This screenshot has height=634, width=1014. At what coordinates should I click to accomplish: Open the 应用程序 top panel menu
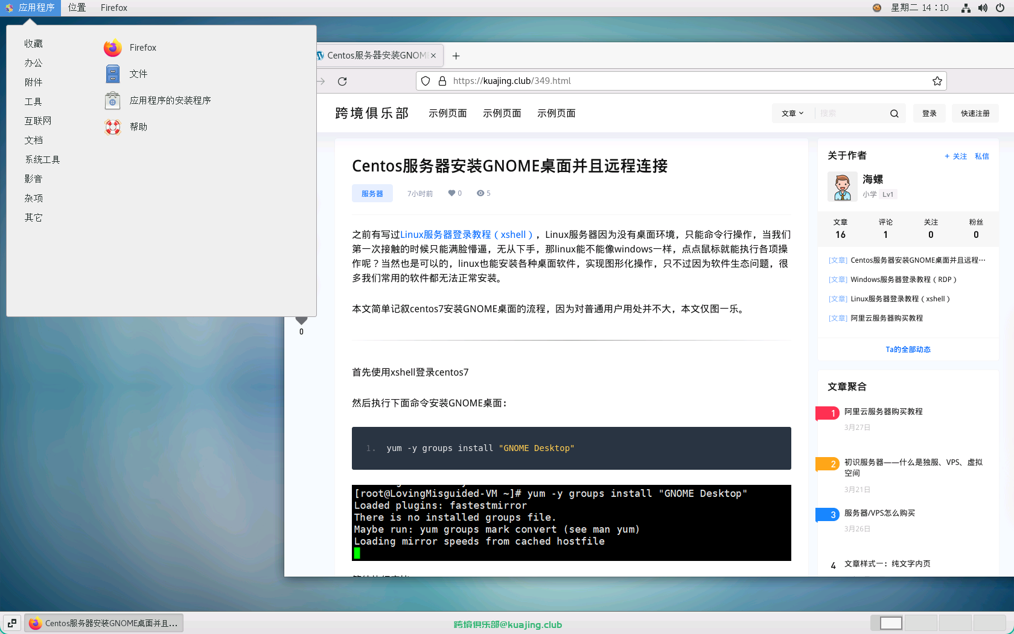coord(30,8)
